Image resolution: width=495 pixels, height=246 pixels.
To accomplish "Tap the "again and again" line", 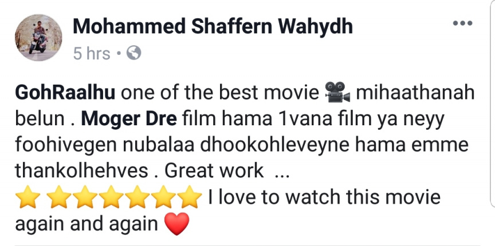I will tap(86, 224).
